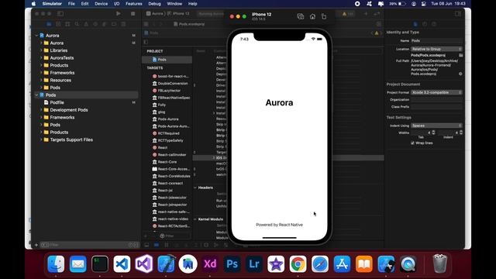
Task: Run the project with Xcode's play button
Action: tap(119, 14)
